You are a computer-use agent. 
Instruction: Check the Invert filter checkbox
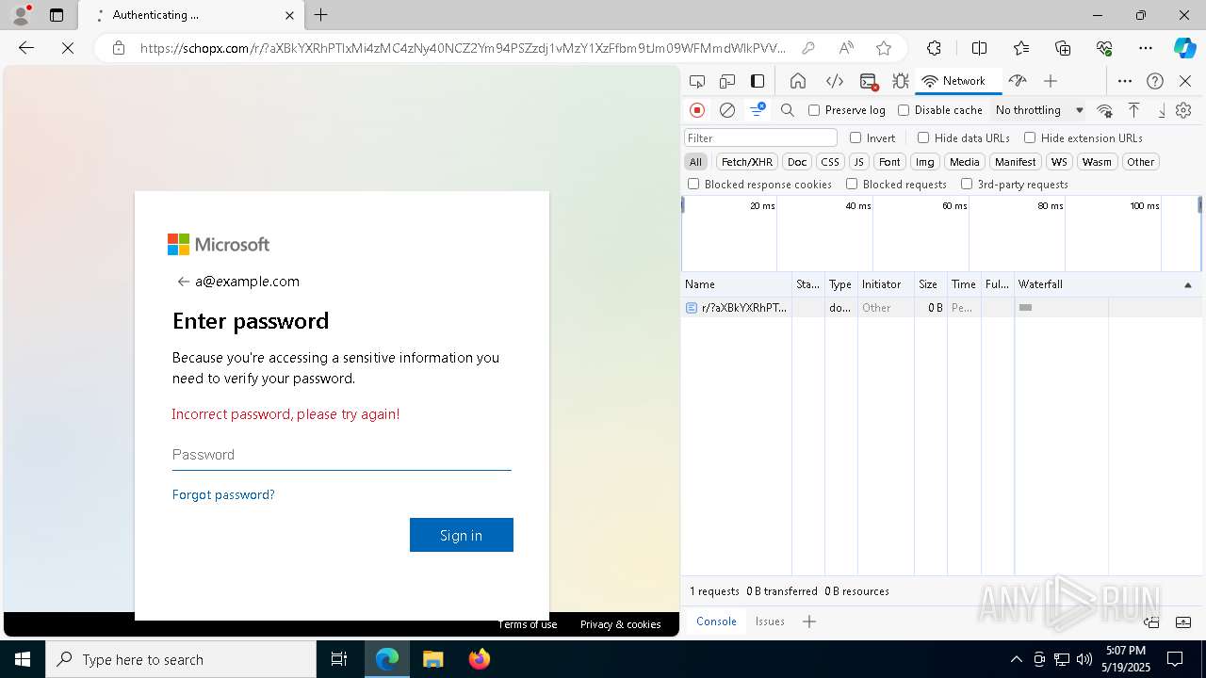click(856, 137)
